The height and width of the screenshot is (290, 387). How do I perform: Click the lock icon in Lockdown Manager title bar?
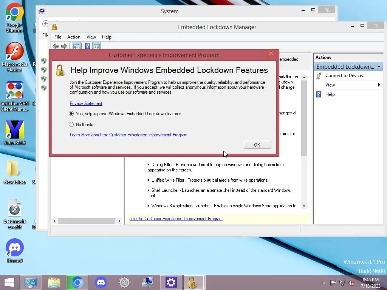click(x=54, y=27)
